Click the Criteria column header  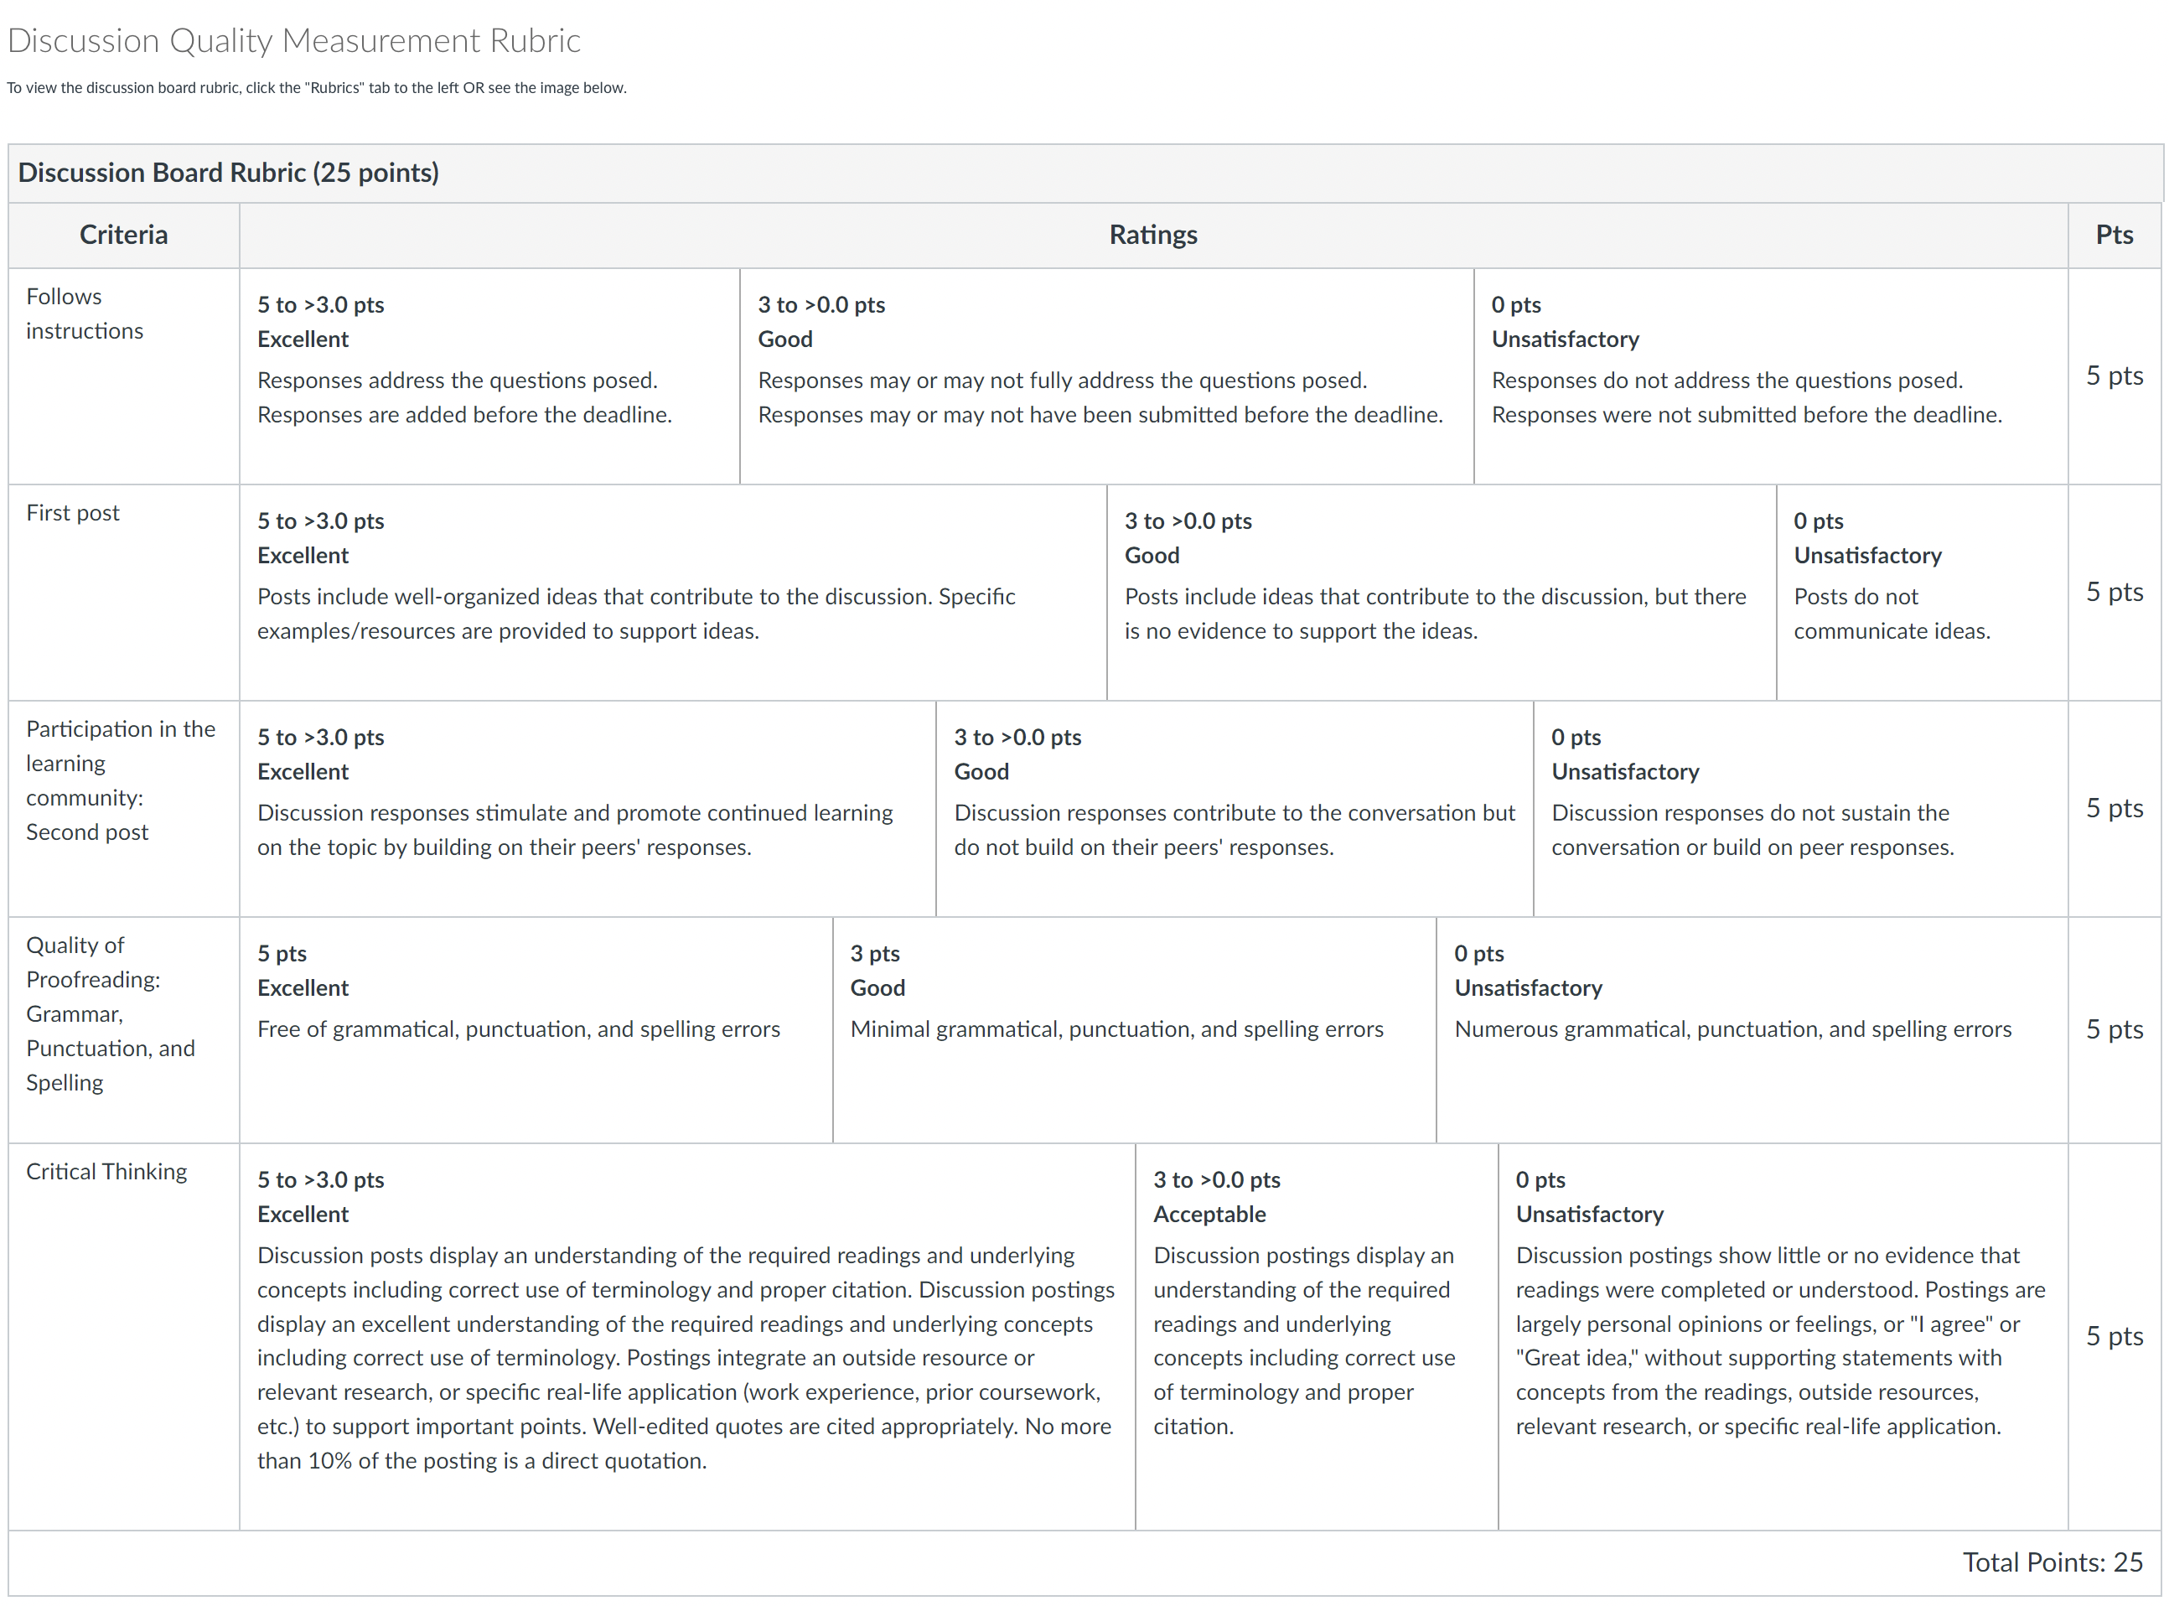point(123,236)
